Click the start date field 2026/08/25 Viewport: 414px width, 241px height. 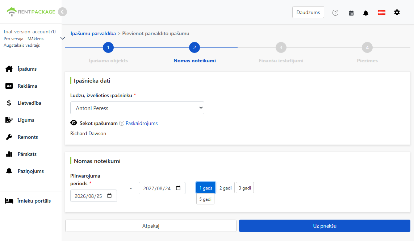[93, 196]
